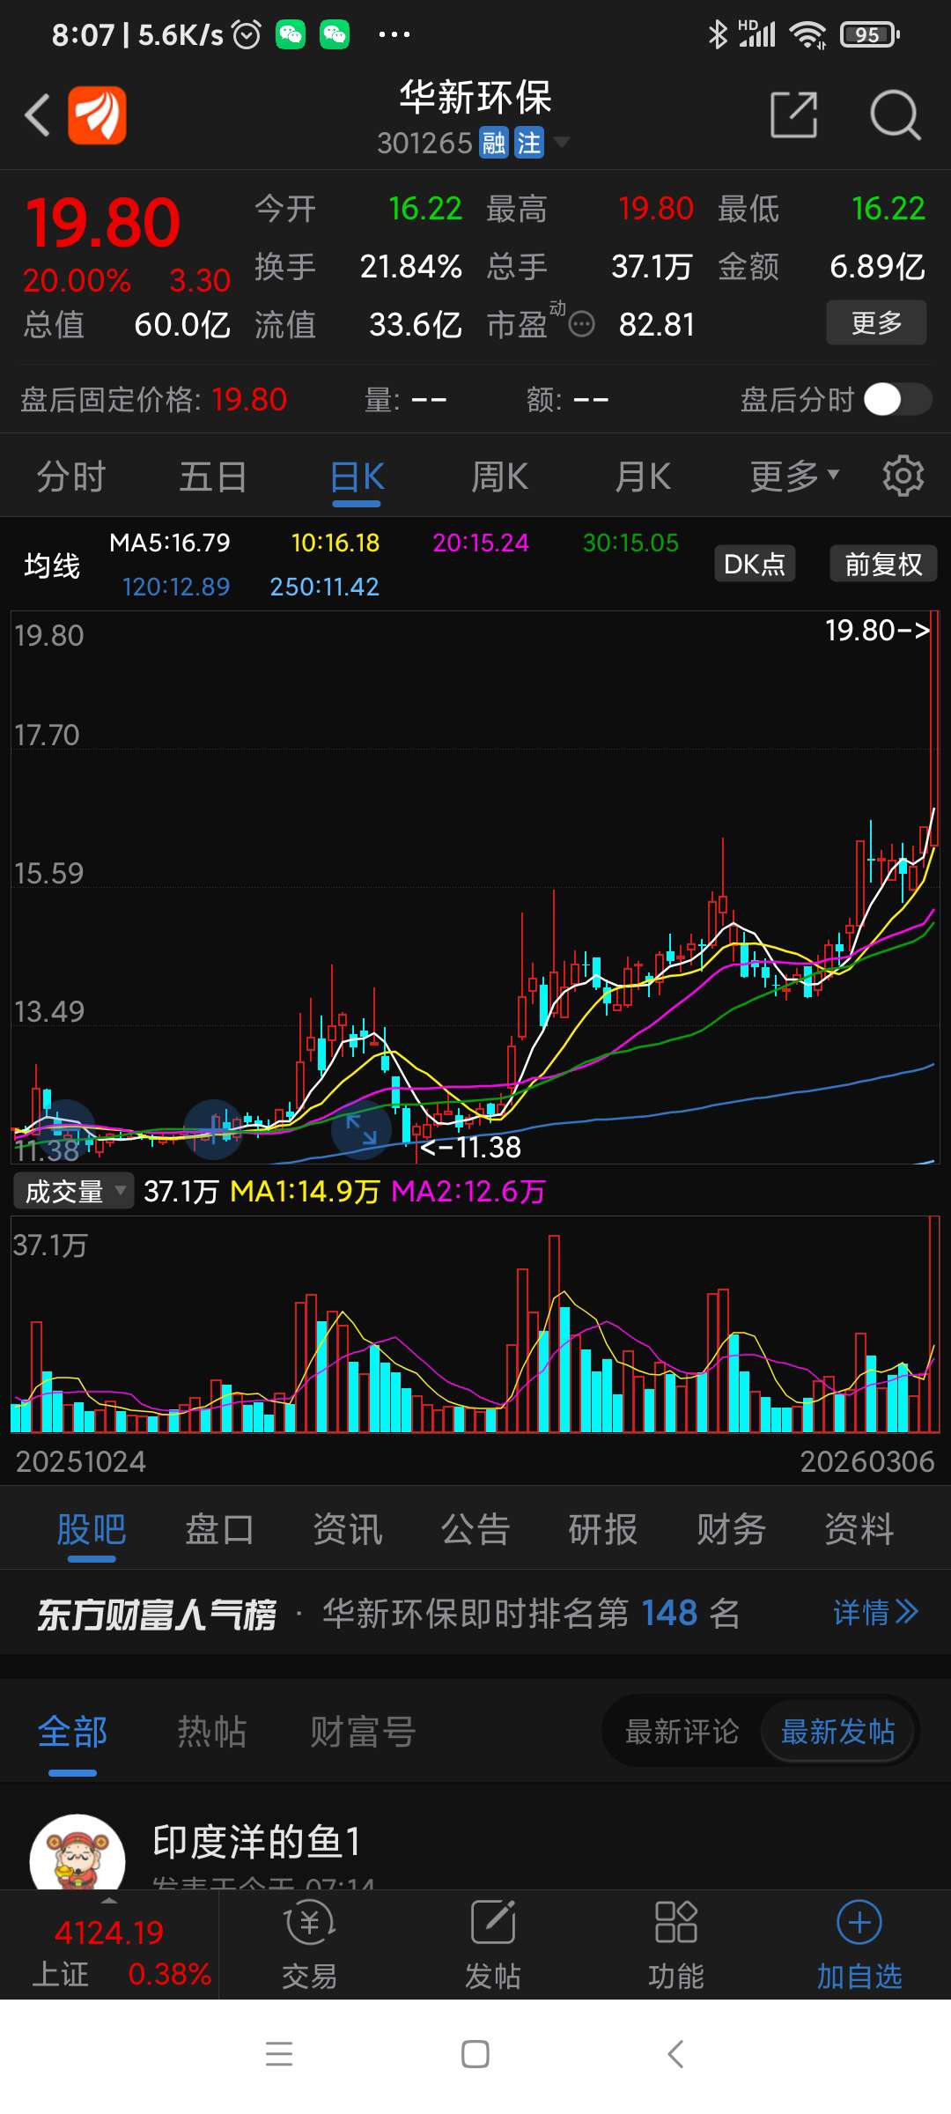
Task: Select the 最新发帖 sort option
Action: pyautogui.click(x=838, y=1732)
